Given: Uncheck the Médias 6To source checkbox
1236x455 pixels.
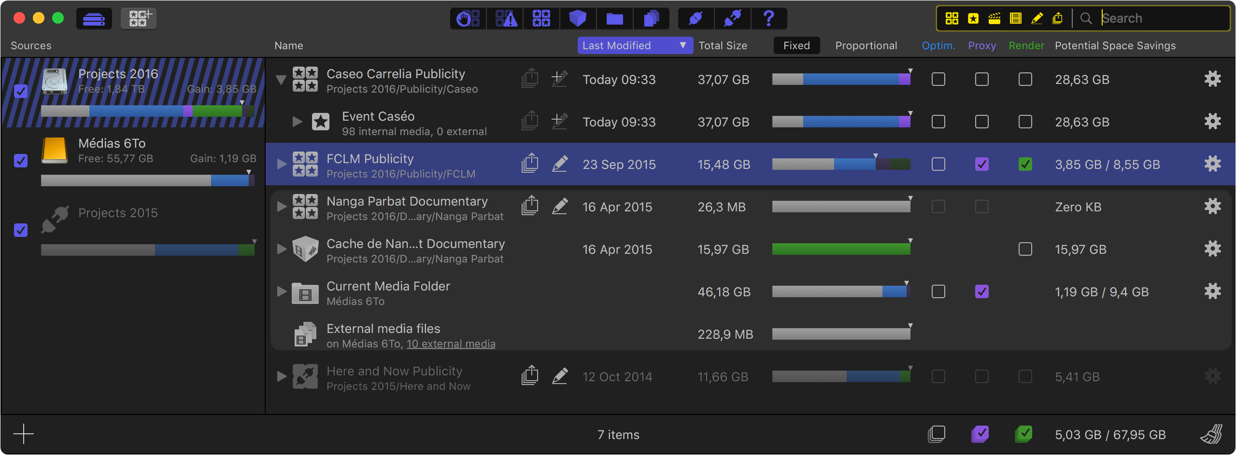Looking at the screenshot, I should click(21, 161).
